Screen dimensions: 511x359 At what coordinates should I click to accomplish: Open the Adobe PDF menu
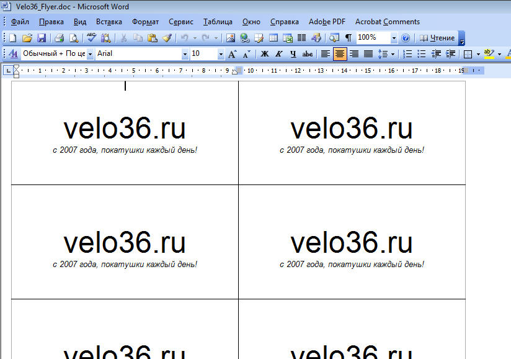(x=327, y=22)
